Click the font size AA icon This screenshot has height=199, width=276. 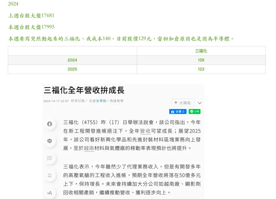point(50,193)
